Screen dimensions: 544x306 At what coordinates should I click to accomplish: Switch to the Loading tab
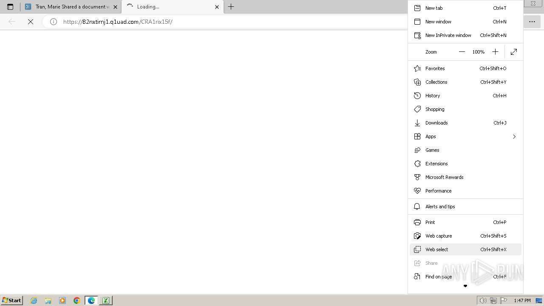(x=172, y=7)
